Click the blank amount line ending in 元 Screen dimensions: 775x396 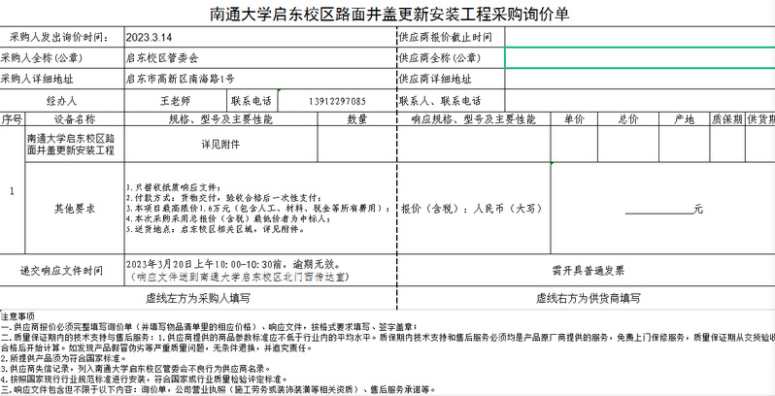click(663, 210)
